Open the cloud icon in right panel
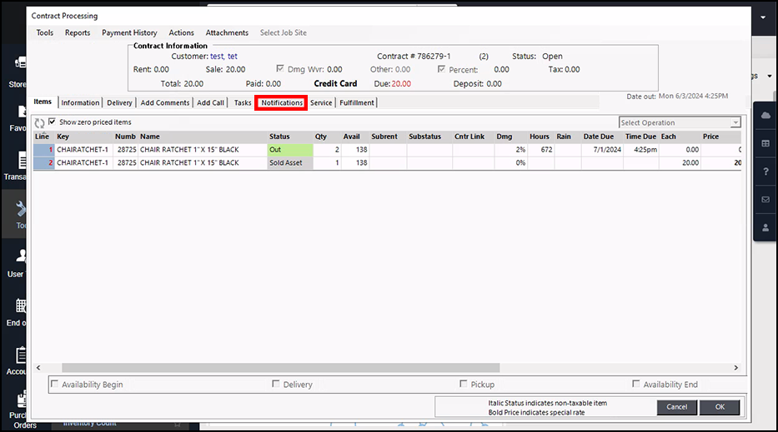 [765, 116]
